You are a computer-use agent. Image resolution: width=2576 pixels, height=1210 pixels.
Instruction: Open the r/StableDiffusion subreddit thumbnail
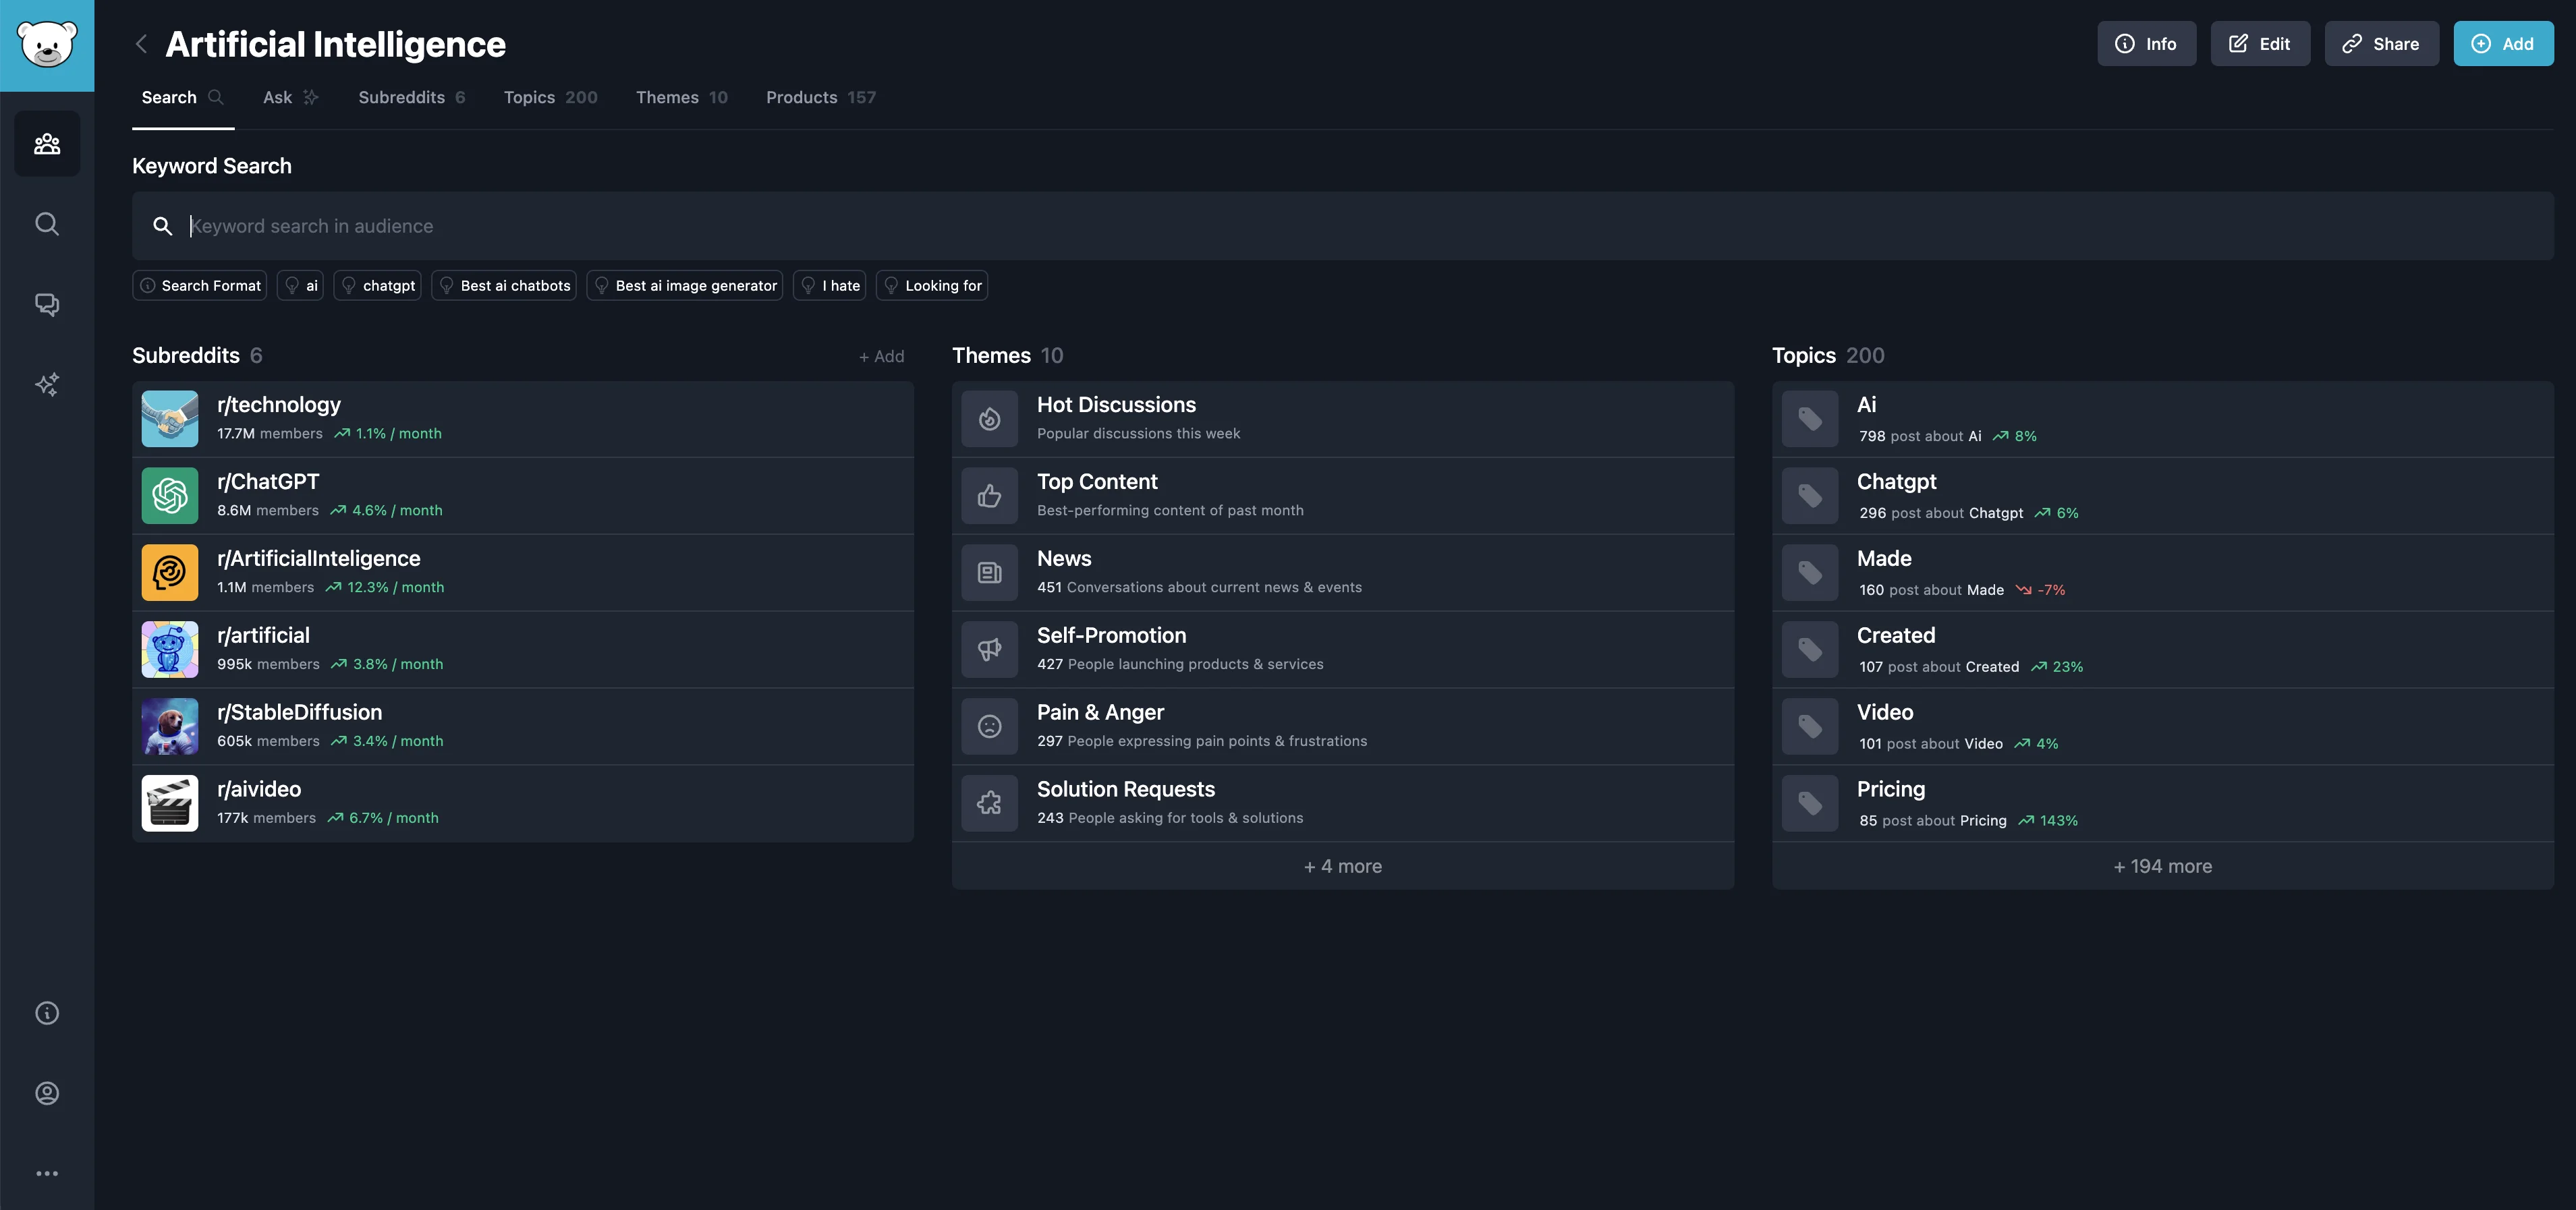(170, 726)
